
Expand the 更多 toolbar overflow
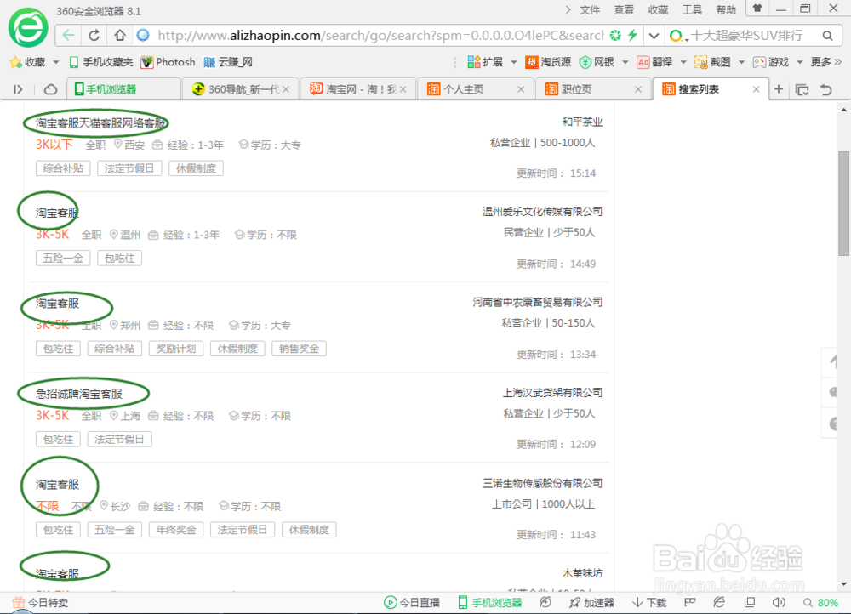[x=826, y=62]
